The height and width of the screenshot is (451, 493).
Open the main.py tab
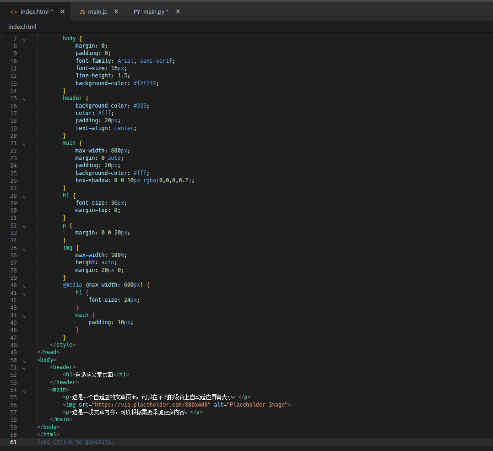click(x=156, y=11)
